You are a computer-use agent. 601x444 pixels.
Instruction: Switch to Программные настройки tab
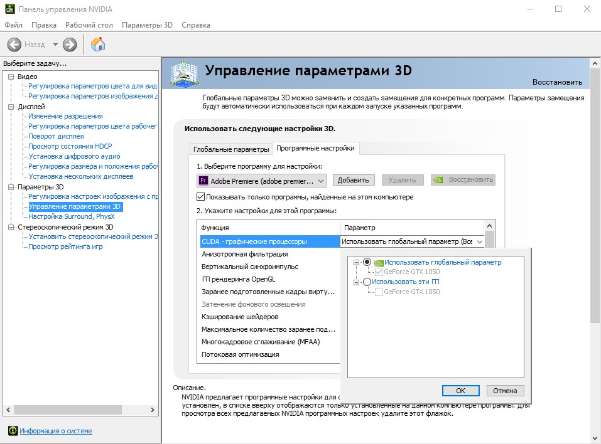(315, 148)
